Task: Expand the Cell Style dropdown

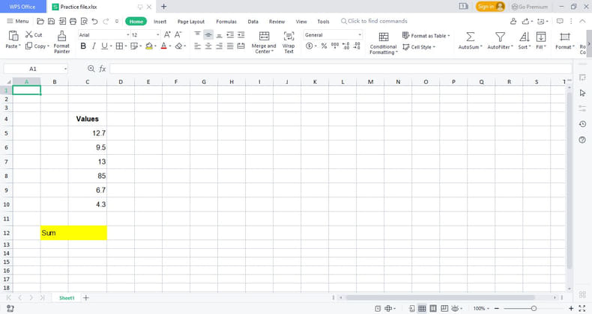Action: pos(434,47)
